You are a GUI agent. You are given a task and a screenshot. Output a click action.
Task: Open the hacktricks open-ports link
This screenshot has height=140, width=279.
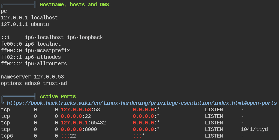tap(142, 103)
